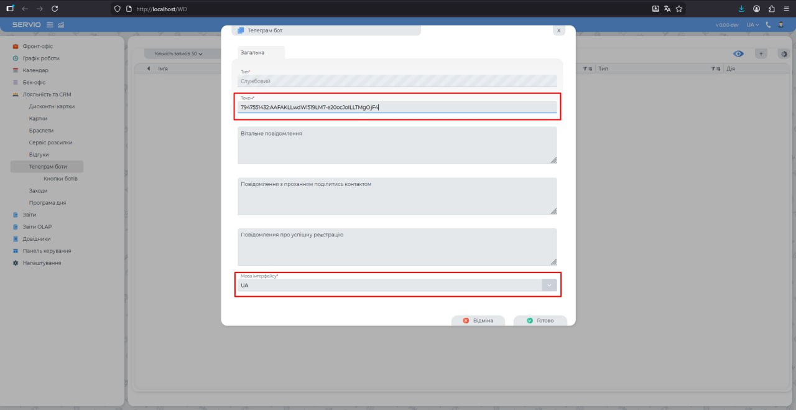Expand the Мова інтерфейсу dropdown
The image size is (796, 410).
tap(549, 285)
